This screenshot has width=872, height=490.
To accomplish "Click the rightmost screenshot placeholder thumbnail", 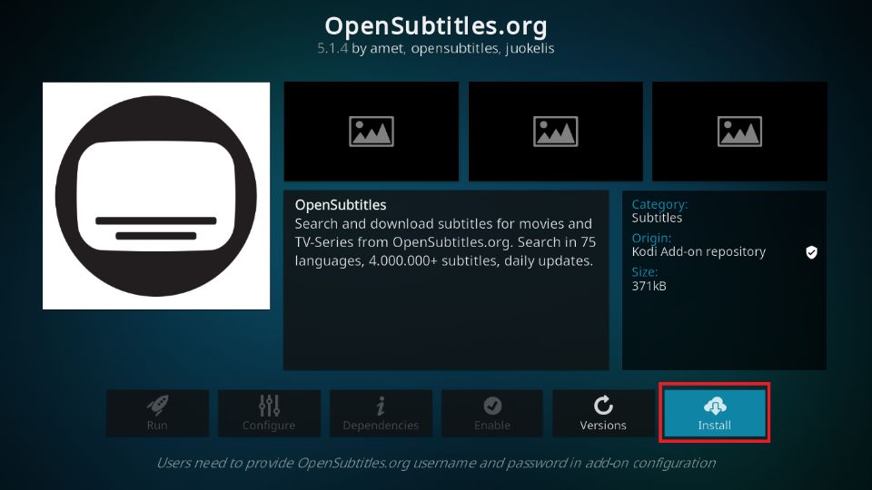I will click(x=739, y=131).
